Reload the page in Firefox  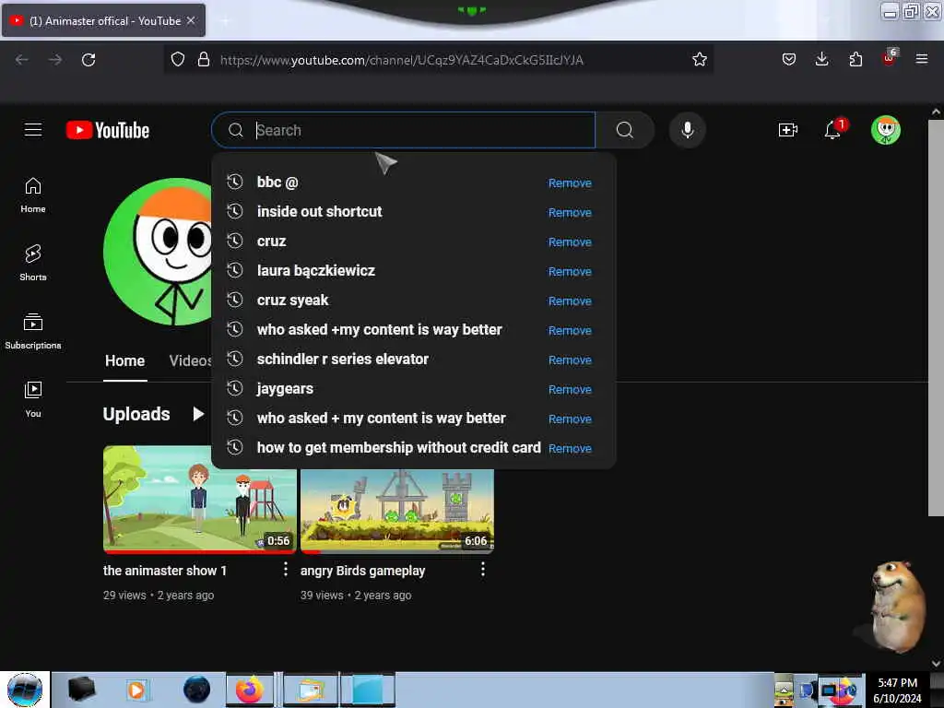coord(88,60)
